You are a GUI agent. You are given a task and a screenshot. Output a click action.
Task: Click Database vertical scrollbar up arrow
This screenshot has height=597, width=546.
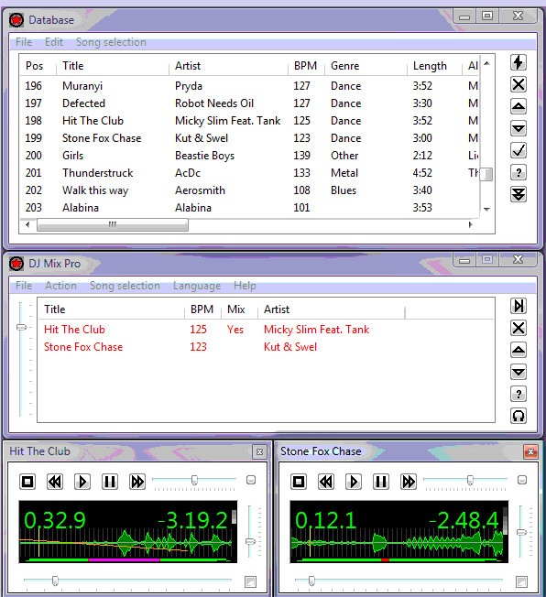[x=486, y=63]
